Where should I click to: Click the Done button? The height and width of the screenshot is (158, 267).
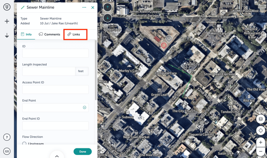click(83, 151)
